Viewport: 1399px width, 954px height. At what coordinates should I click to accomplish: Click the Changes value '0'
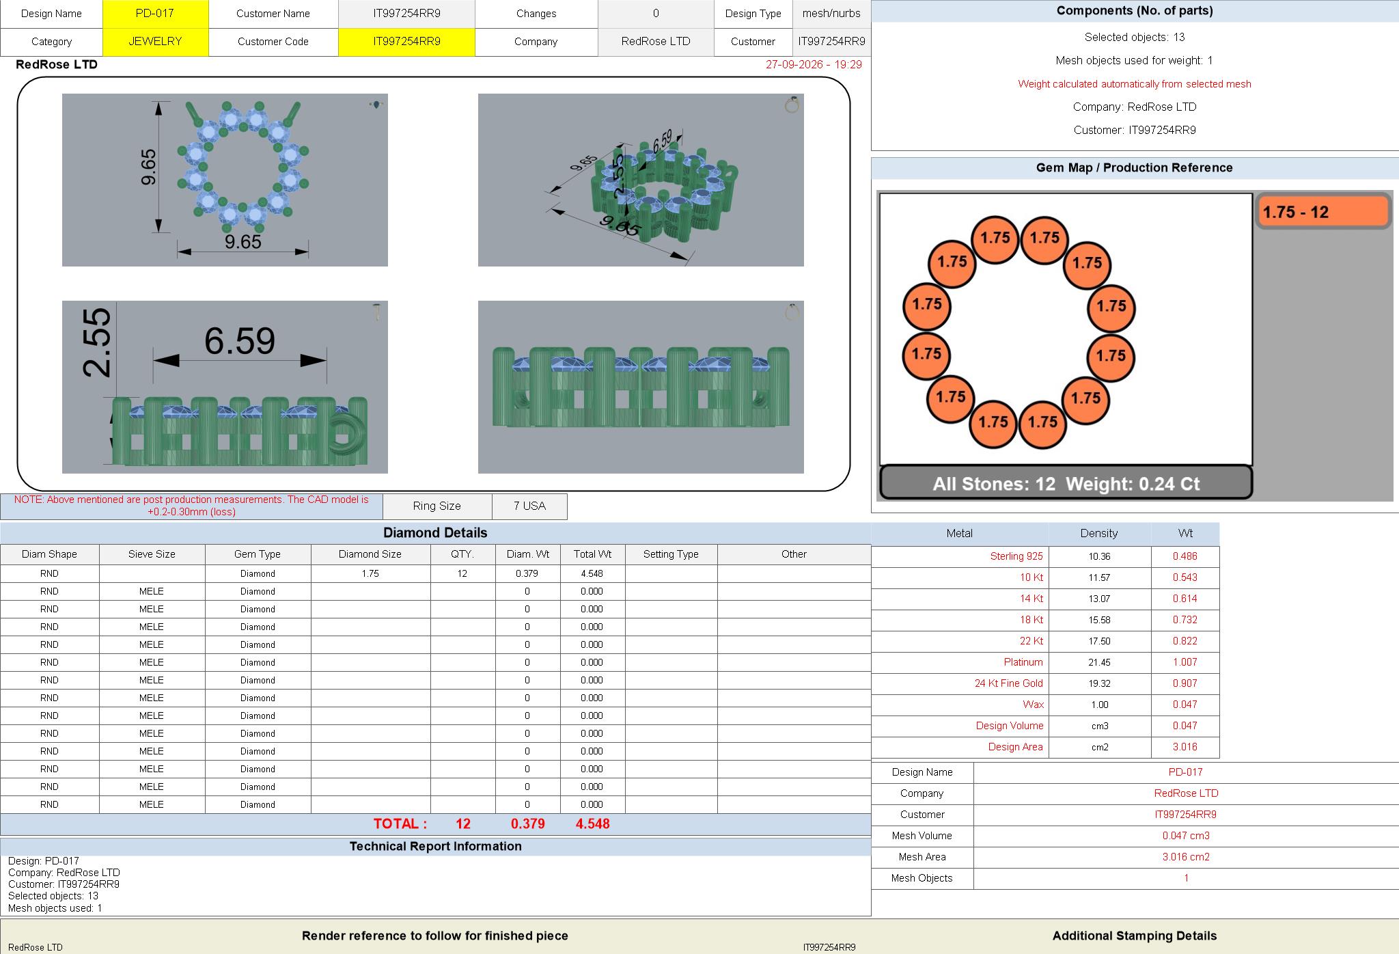pyautogui.click(x=656, y=14)
